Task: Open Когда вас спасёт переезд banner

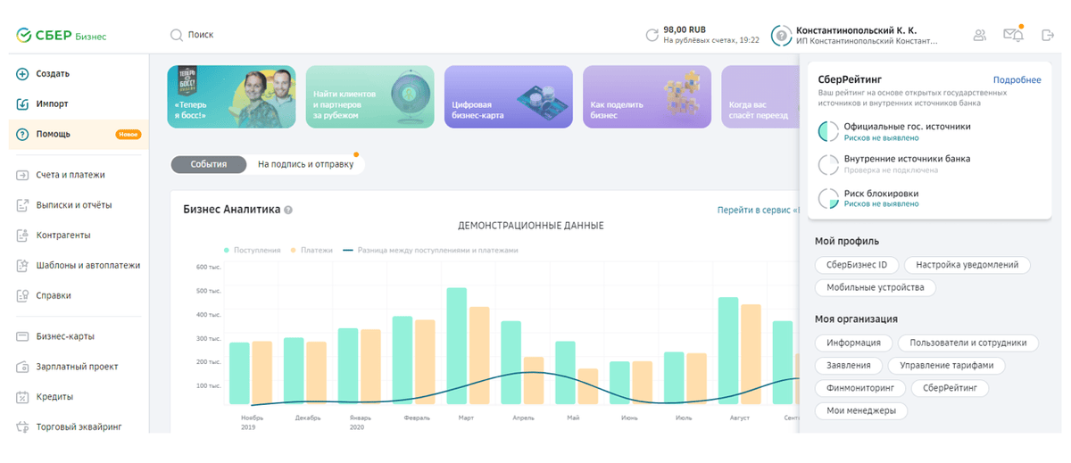Action: [760, 96]
